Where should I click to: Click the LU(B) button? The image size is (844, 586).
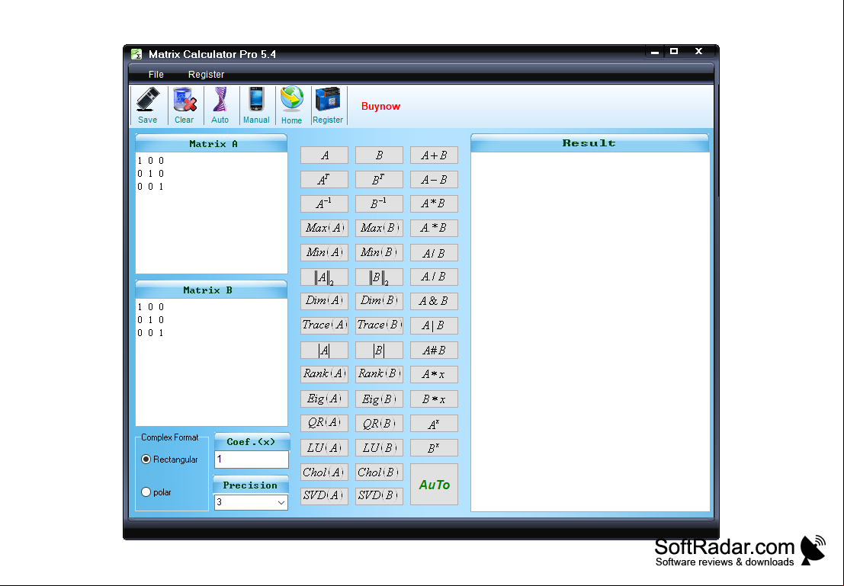pyautogui.click(x=379, y=447)
